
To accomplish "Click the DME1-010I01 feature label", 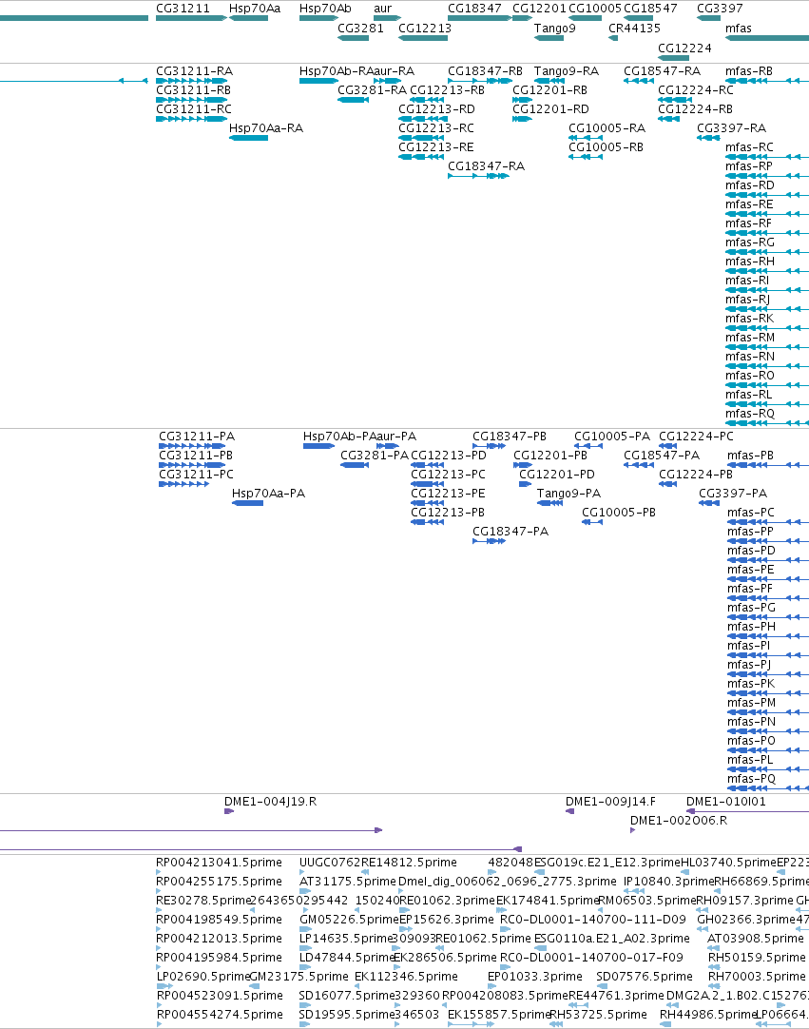I will point(725,802).
